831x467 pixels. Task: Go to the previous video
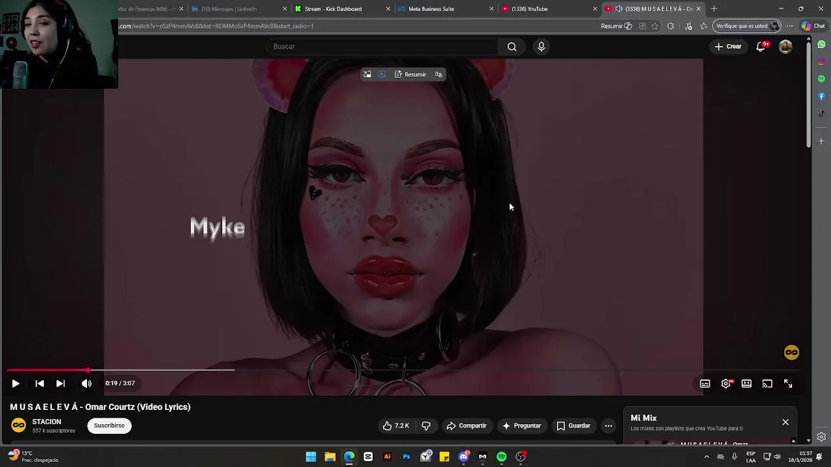[40, 383]
